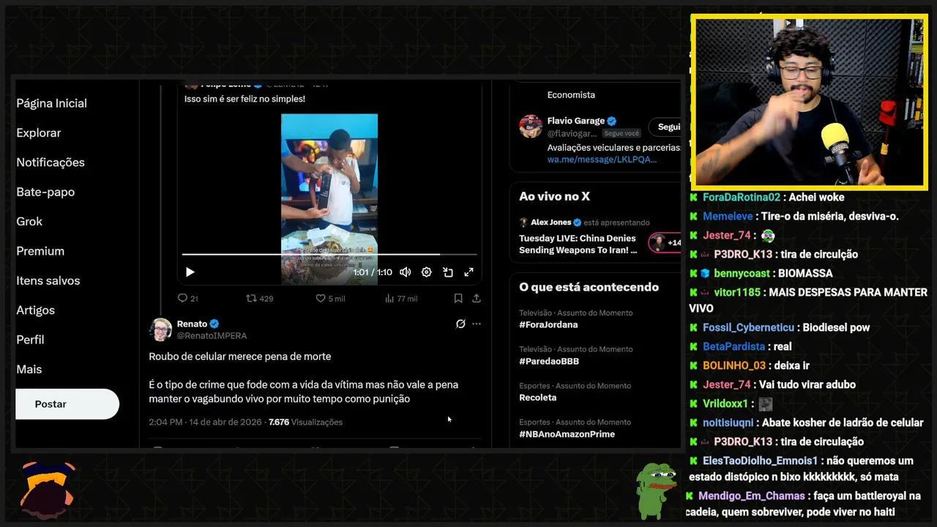Open Grok from the sidebar
Screen dimensions: 937x527
(x=29, y=222)
